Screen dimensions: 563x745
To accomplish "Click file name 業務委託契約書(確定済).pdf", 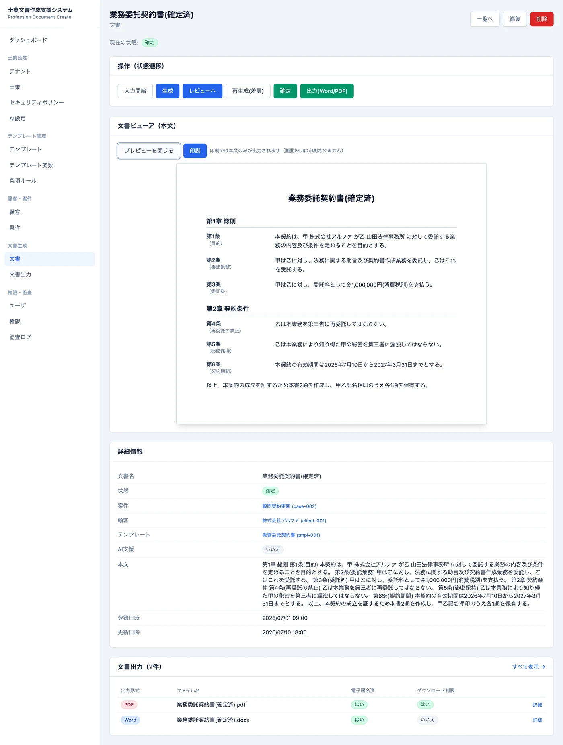I will [211, 705].
